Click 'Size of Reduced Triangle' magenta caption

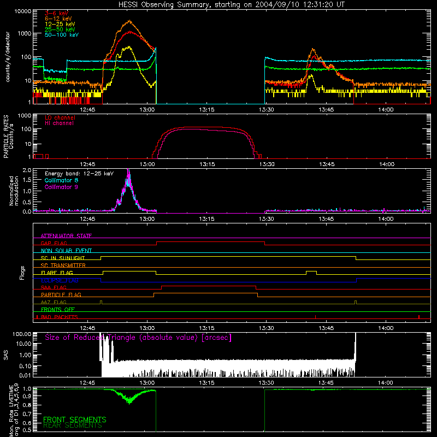pos(138,338)
